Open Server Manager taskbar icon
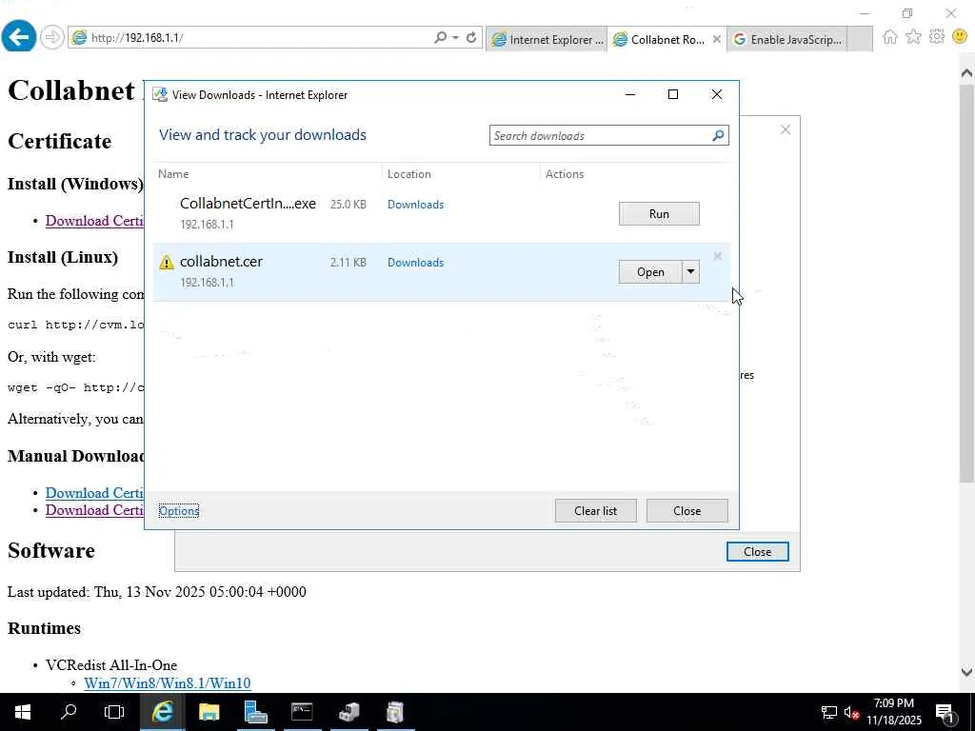The image size is (975, 731). coord(255,712)
